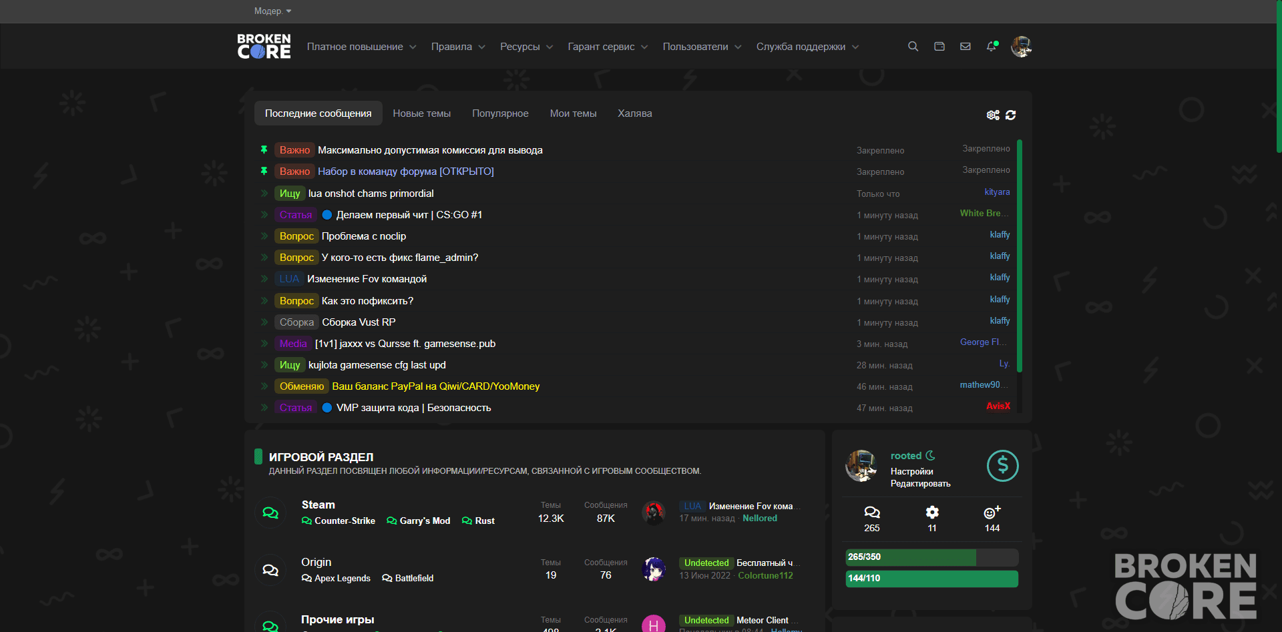Viewport: 1282px width, 632px height.
Task: Open the Apex Legends subforum link
Action: (336, 579)
